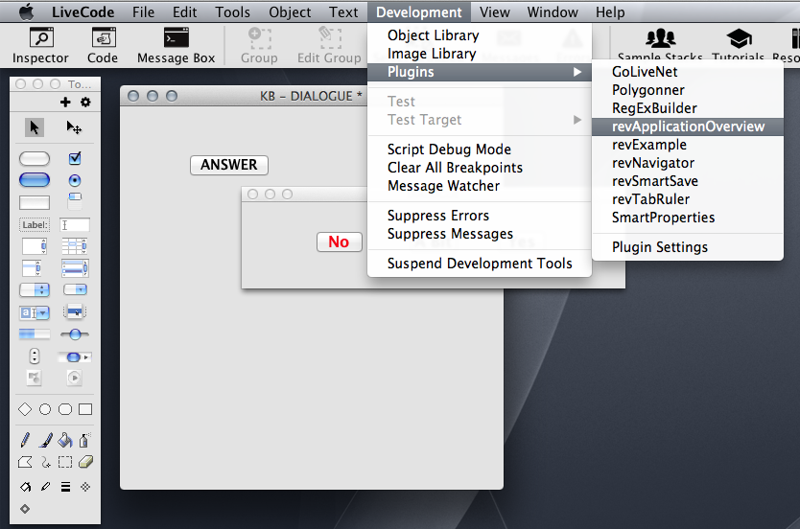Open the Code editor from toolbar
The height and width of the screenshot is (529, 800).
click(x=103, y=46)
